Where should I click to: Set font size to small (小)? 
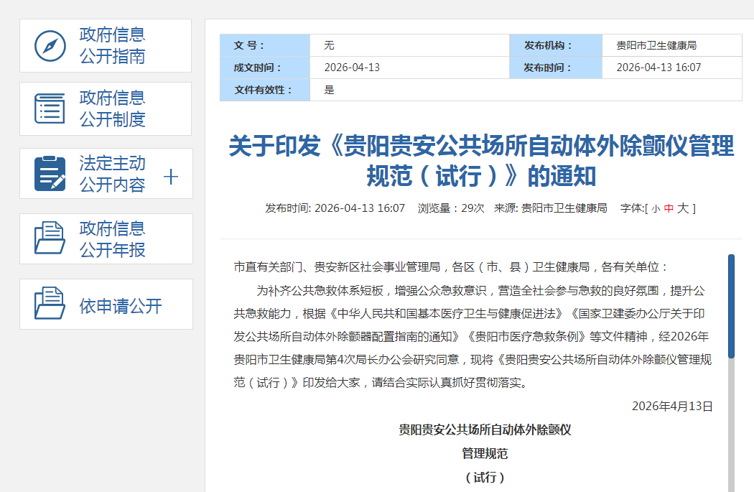(656, 209)
